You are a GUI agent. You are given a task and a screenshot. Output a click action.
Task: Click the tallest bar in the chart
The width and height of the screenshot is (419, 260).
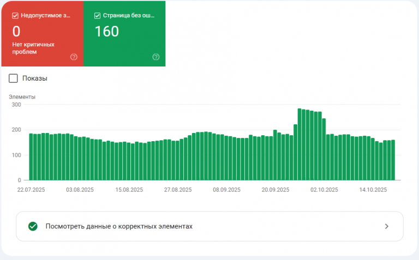pyautogui.click(x=300, y=144)
